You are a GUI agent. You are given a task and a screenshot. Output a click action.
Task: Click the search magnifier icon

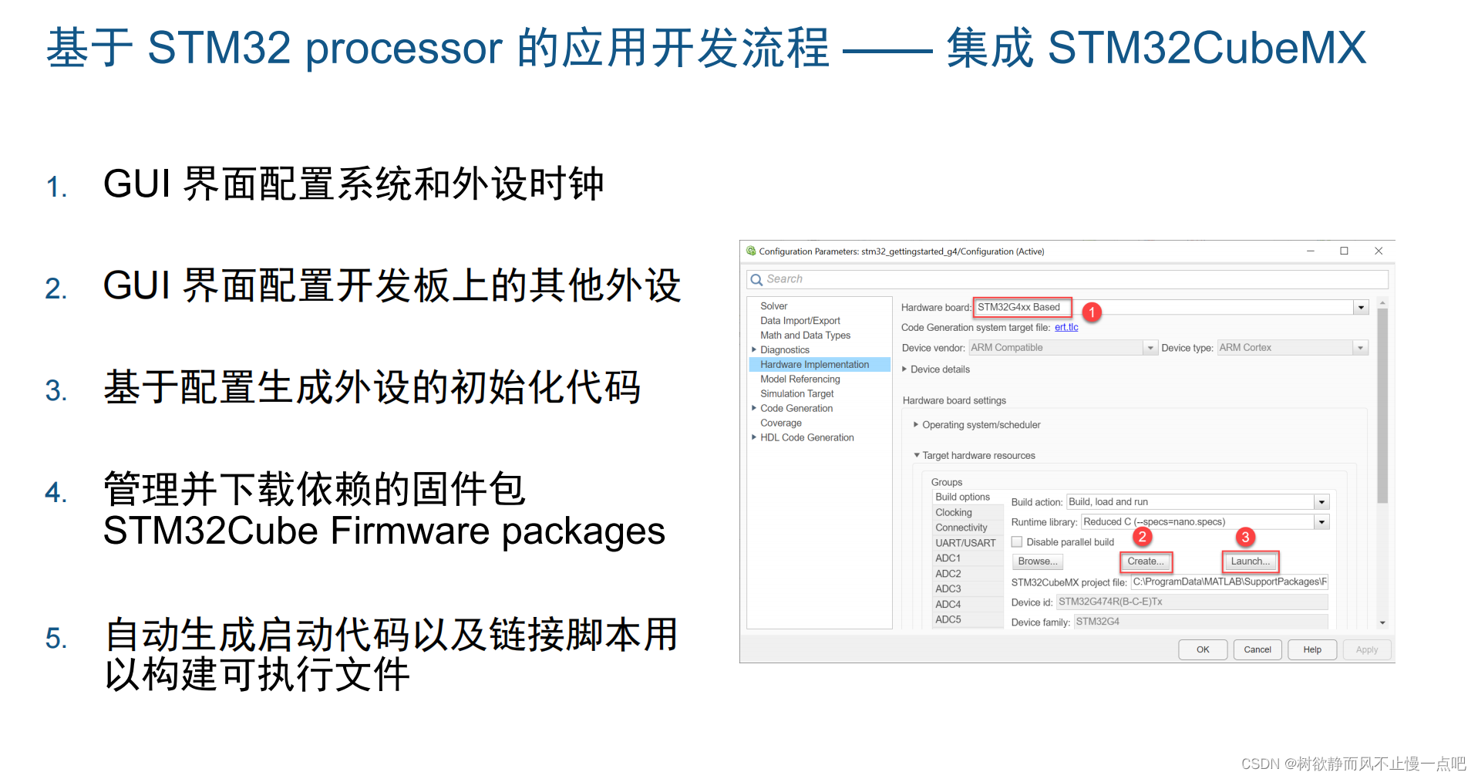point(756,279)
